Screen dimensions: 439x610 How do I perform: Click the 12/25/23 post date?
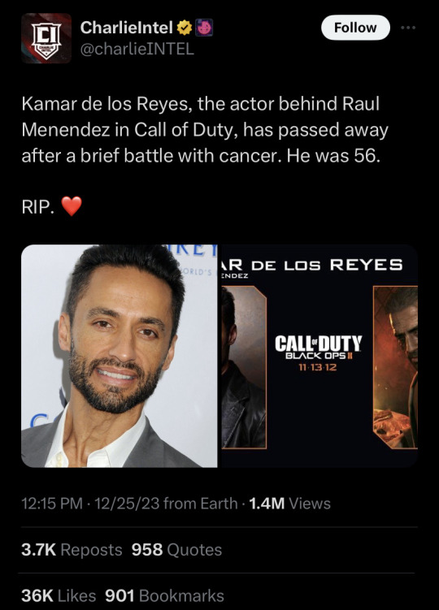[x=127, y=504]
